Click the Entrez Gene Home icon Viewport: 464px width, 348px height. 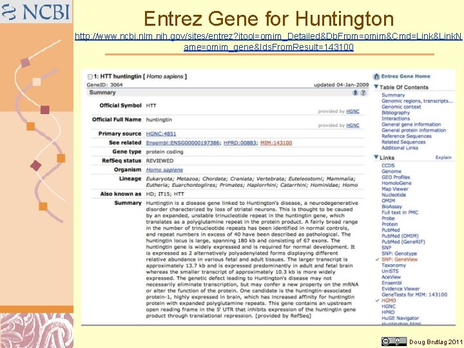376,76
